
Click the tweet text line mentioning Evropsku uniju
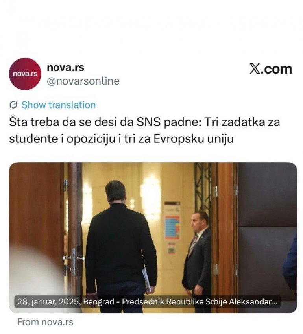pyautogui.click(x=121, y=139)
